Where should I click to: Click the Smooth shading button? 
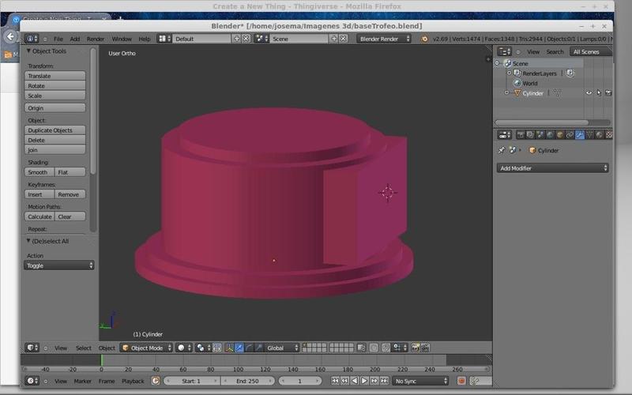tap(39, 172)
